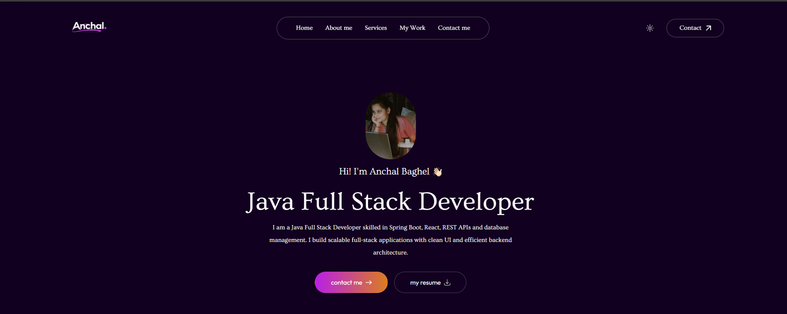Click the waving hand emoji
The height and width of the screenshot is (314, 787).
(437, 172)
